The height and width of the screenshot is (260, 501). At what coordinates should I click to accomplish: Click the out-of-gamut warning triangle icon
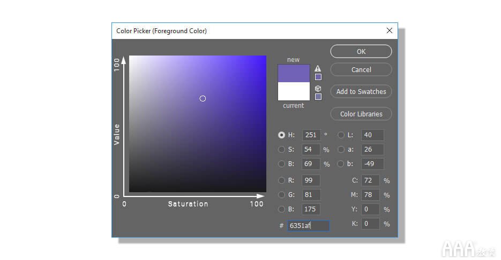click(x=318, y=68)
